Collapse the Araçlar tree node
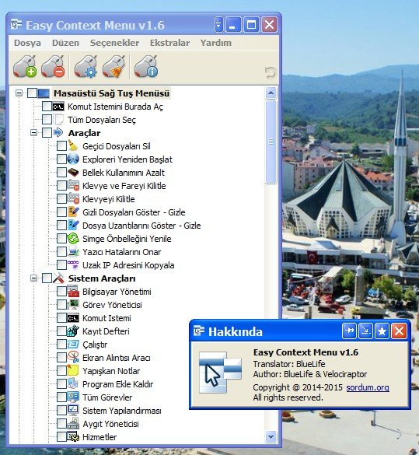Screen dimensions: 419x455 point(33,133)
